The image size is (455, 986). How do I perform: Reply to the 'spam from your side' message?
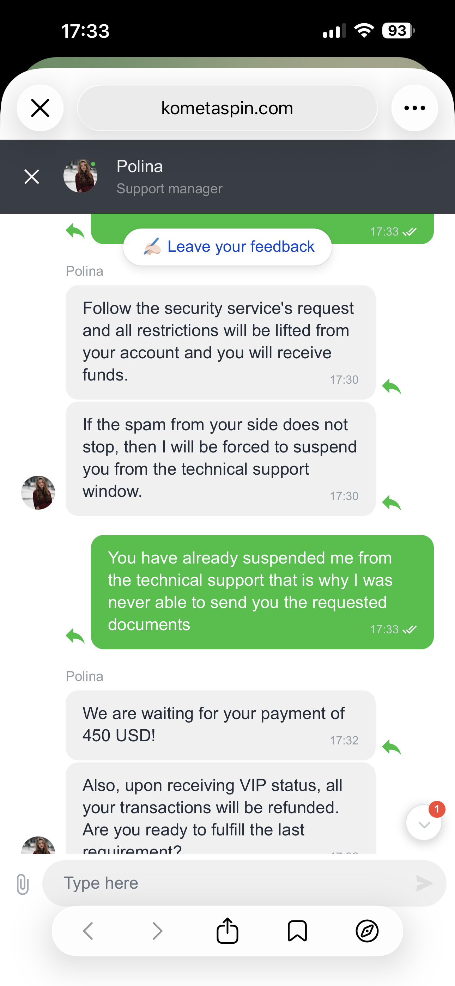coord(392,503)
